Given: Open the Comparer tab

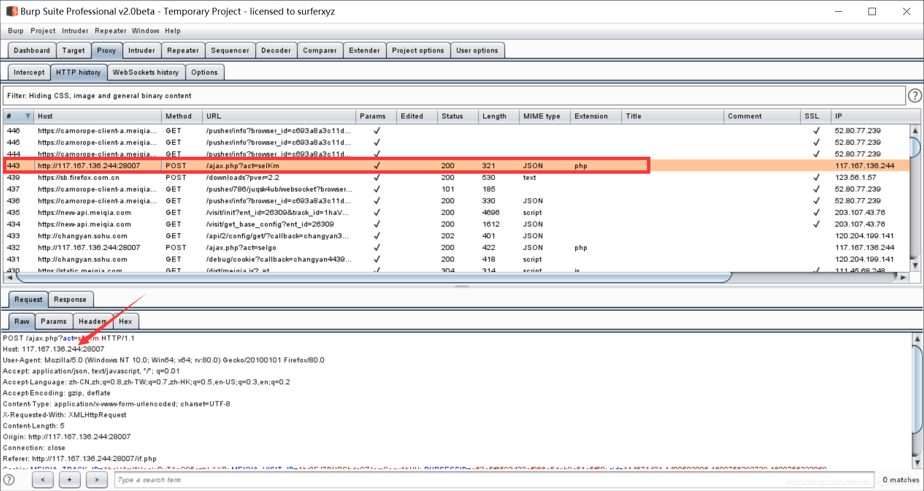Looking at the screenshot, I should tap(320, 50).
